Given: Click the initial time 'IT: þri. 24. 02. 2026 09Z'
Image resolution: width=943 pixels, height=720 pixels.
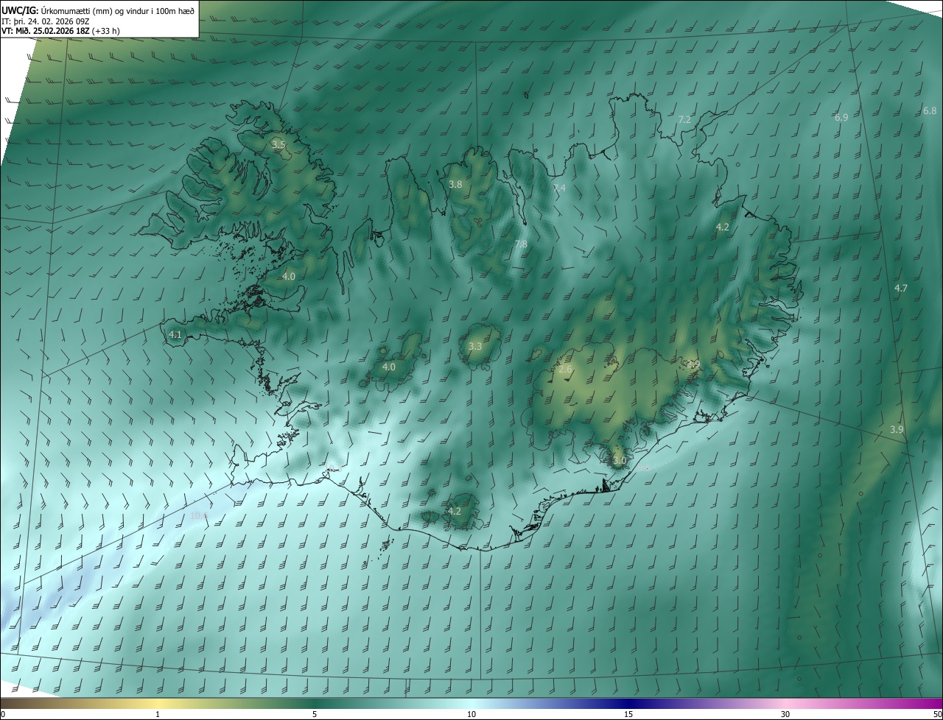Looking at the screenshot, I should [46, 21].
